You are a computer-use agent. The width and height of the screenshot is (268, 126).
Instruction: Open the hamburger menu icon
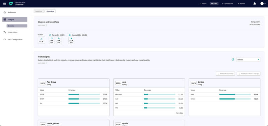click(5, 4)
